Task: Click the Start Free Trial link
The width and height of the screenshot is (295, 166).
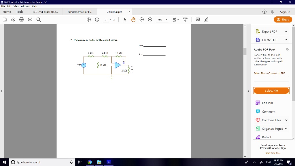Action: (273, 153)
